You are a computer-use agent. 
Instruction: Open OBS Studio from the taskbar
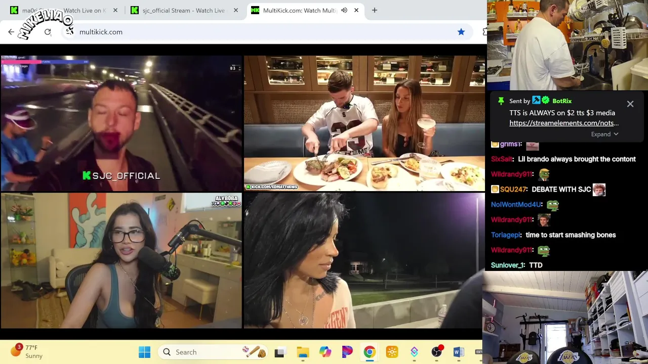(x=437, y=352)
